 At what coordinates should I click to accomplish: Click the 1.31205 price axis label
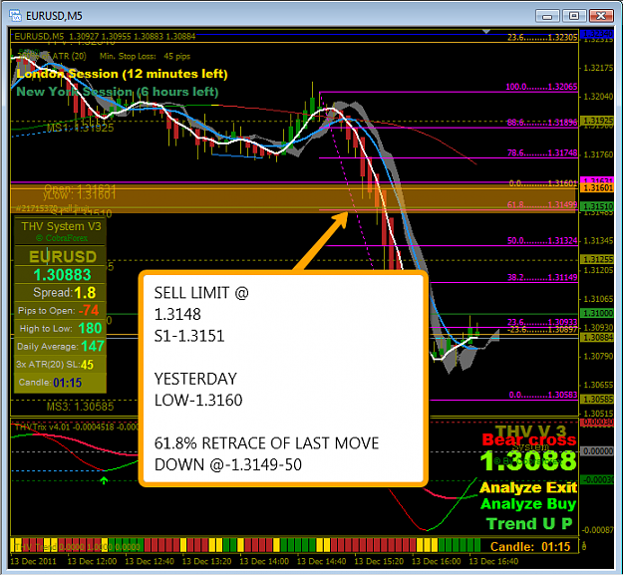click(598, 270)
